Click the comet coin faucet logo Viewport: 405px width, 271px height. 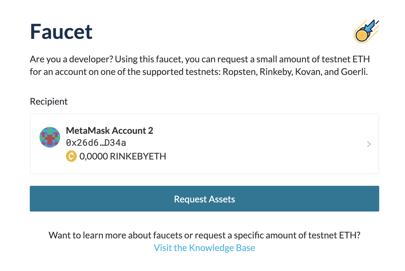click(x=366, y=31)
